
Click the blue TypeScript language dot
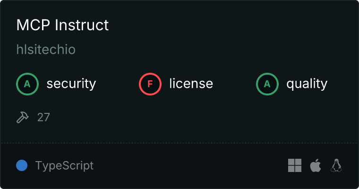pyautogui.click(x=22, y=165)
